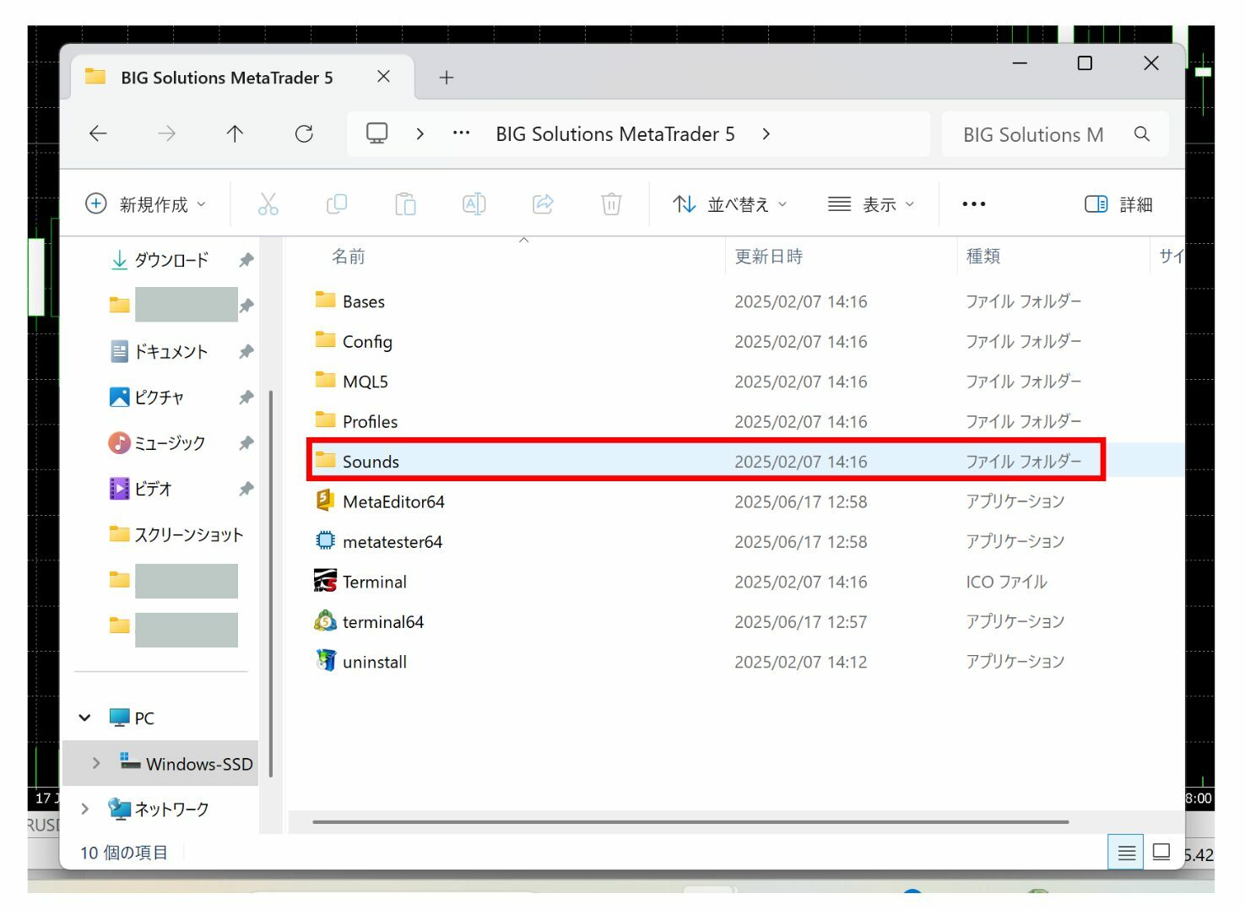Image resolution: width=1245 pixels, height=910 pixels.
Task: Open ダウンロード in the sidebar
Action: 171,260
